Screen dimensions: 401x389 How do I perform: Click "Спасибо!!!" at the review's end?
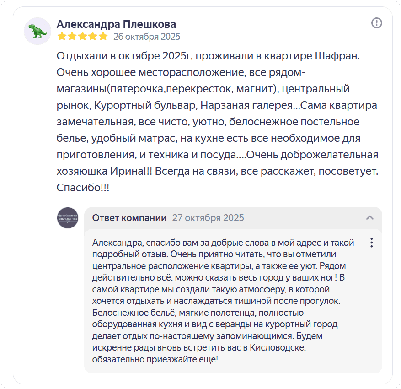pyautogui.click(x=83, y=188)
